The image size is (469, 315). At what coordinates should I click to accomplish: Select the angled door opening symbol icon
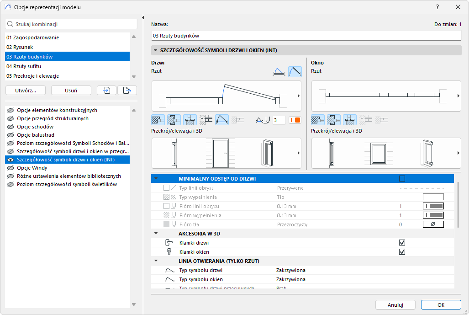[x=295, y=71]
